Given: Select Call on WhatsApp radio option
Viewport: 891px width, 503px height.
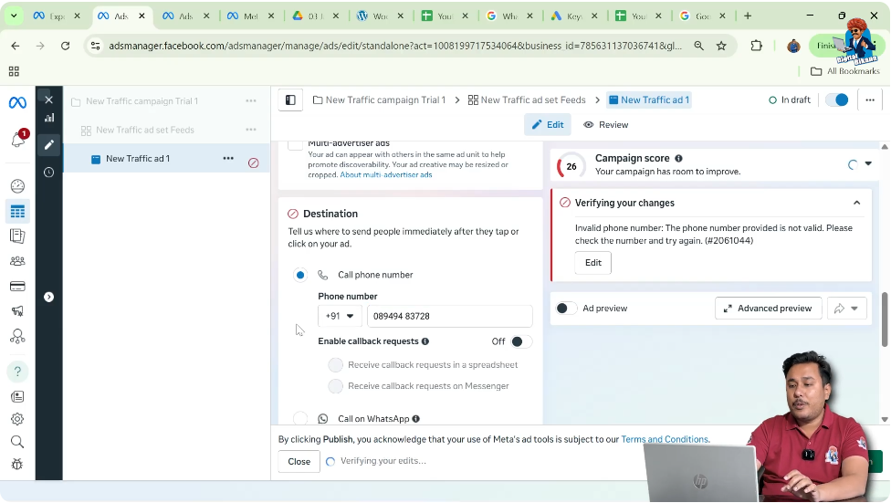Looking at the screenshot, I should [x=300, y=419].
